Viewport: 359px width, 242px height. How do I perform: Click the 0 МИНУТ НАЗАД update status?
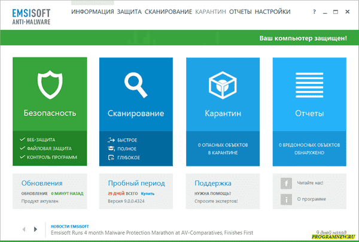[x=67, y=193]
